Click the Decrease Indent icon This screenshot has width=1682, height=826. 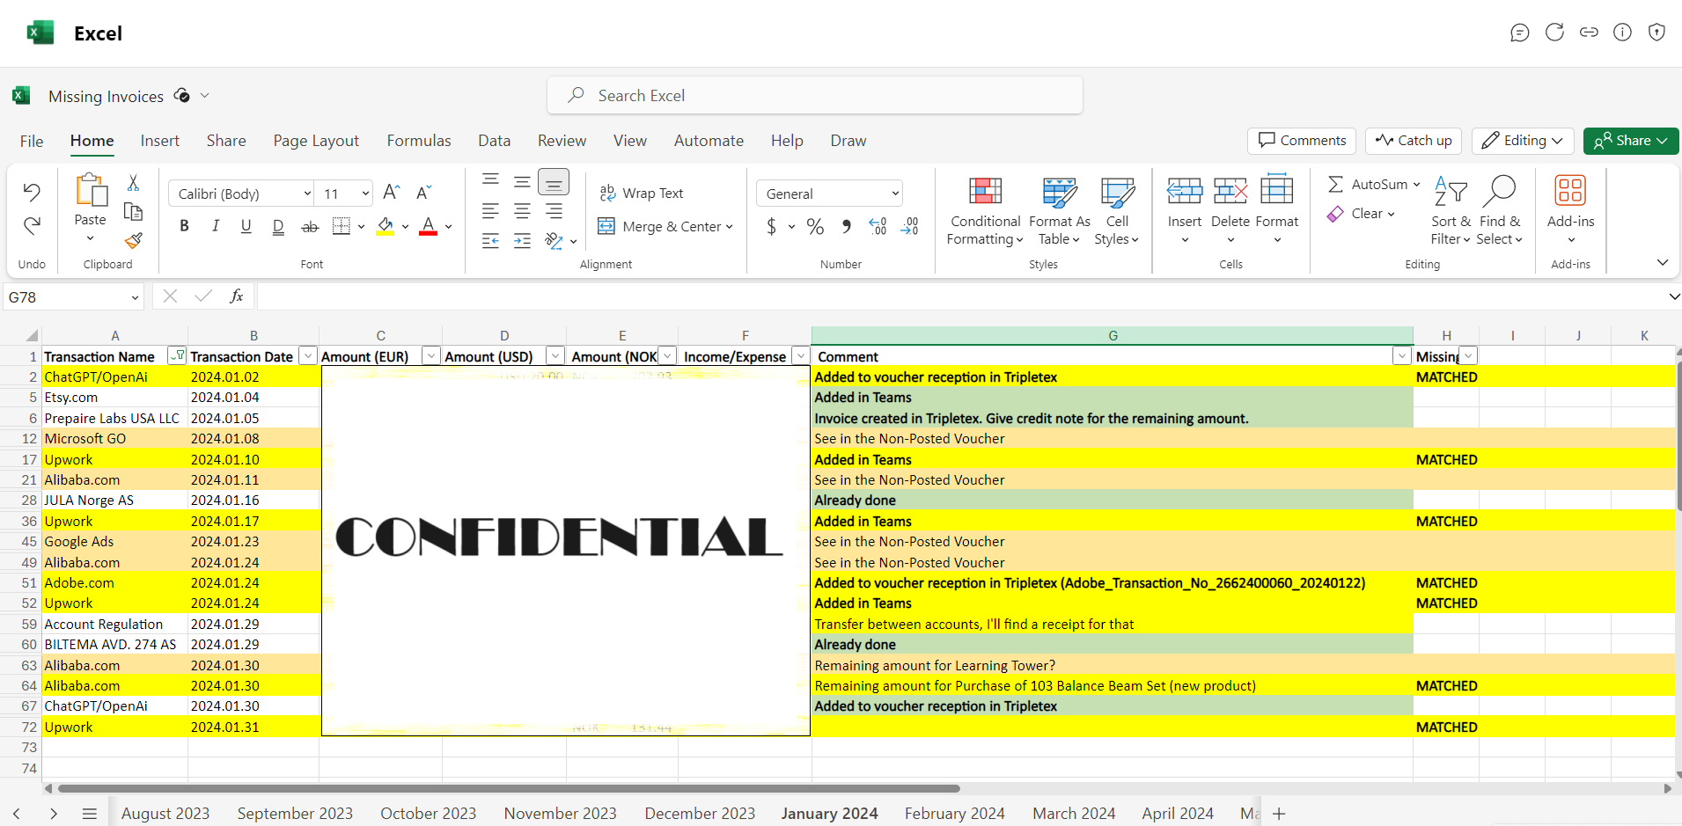[x=490, y=241]
